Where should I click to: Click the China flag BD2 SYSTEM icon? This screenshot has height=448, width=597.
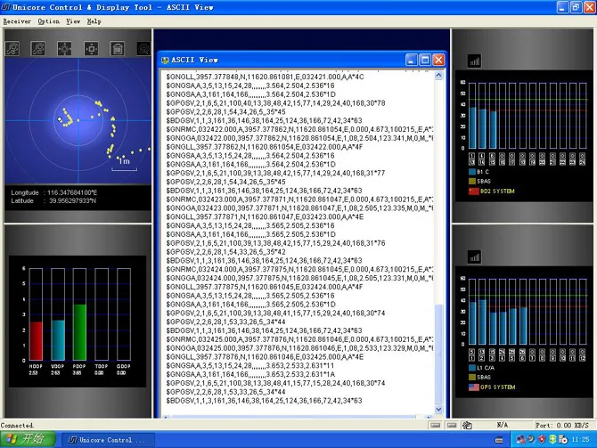point(474,191)
